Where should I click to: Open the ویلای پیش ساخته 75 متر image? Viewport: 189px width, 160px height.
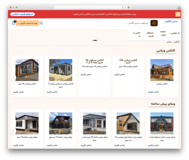tap(60, 123)
